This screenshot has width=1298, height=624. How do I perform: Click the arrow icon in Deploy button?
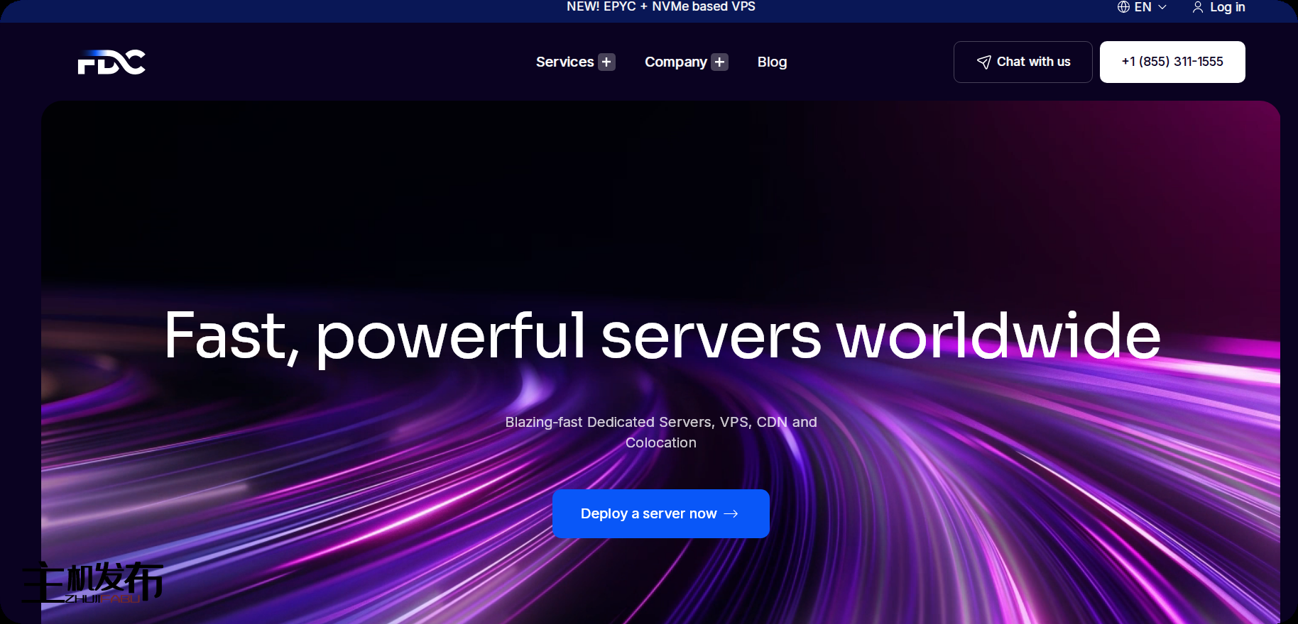coord(731,514)
